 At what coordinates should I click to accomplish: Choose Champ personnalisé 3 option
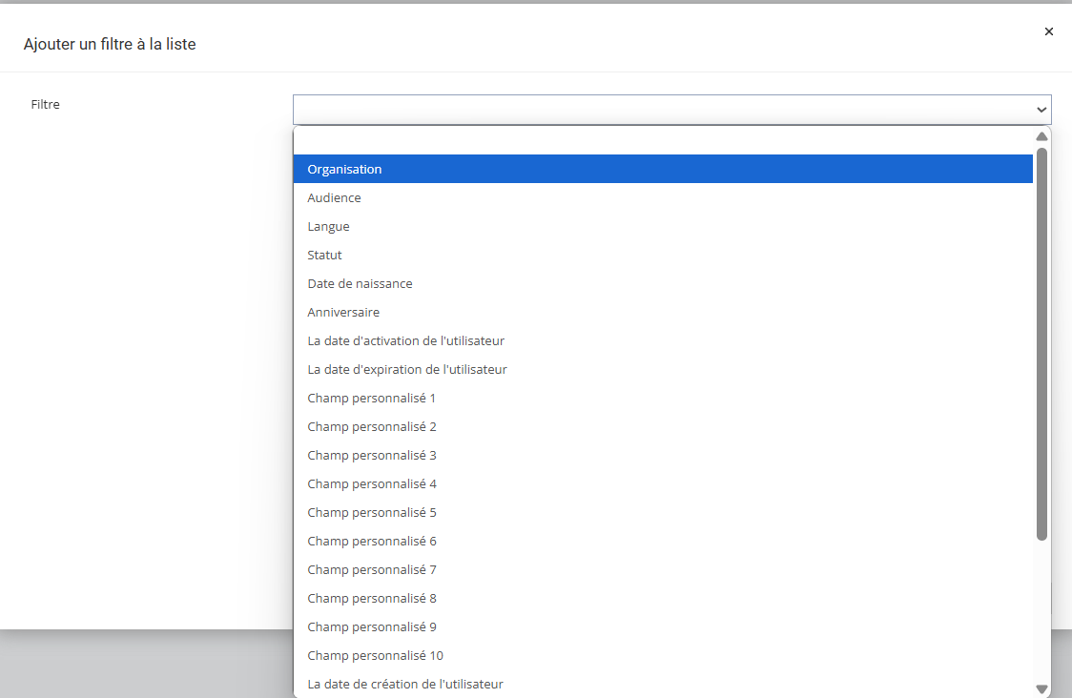pyautogui.click(x=371, y=455)
